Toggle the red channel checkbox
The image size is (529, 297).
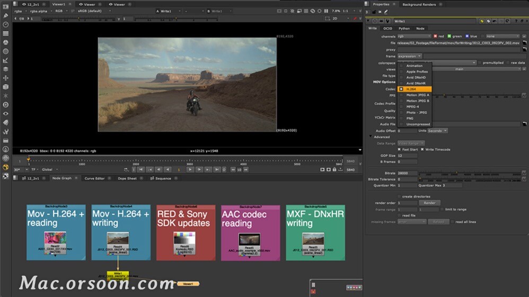pos(435,36)
